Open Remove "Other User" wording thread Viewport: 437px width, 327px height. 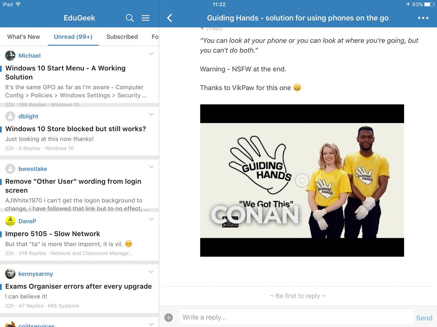73,186
